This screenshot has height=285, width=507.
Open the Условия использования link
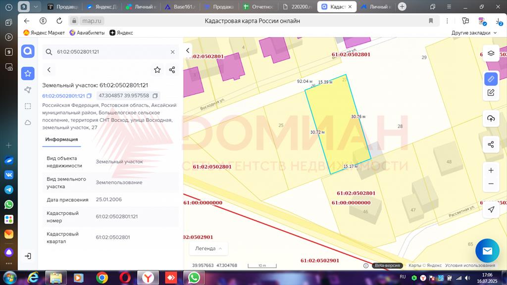click(x=470, y=266)
